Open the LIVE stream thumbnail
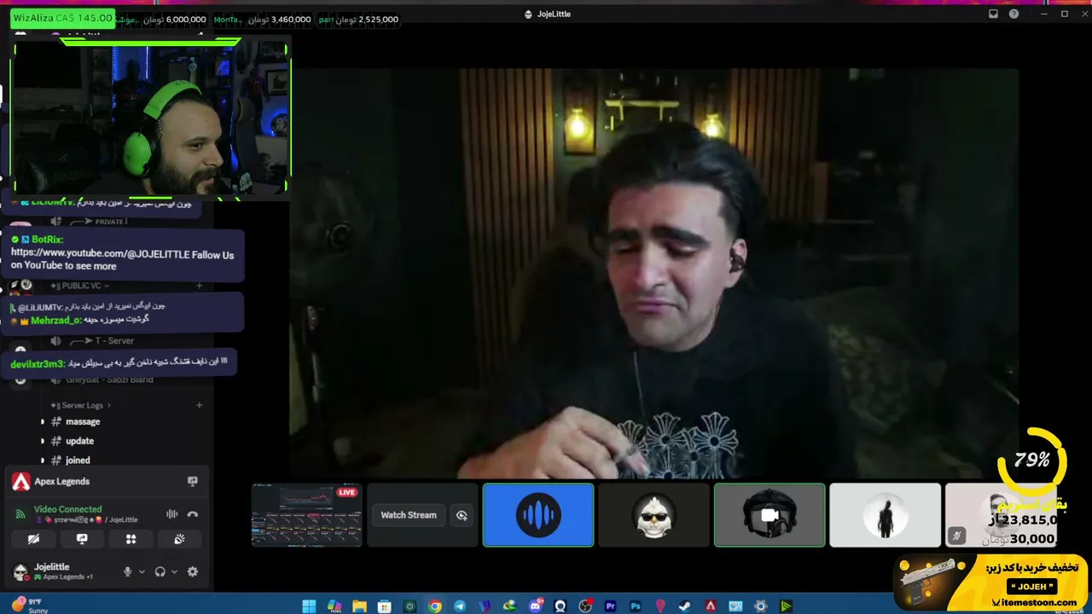1092x614 pixels. click(307, 515)
